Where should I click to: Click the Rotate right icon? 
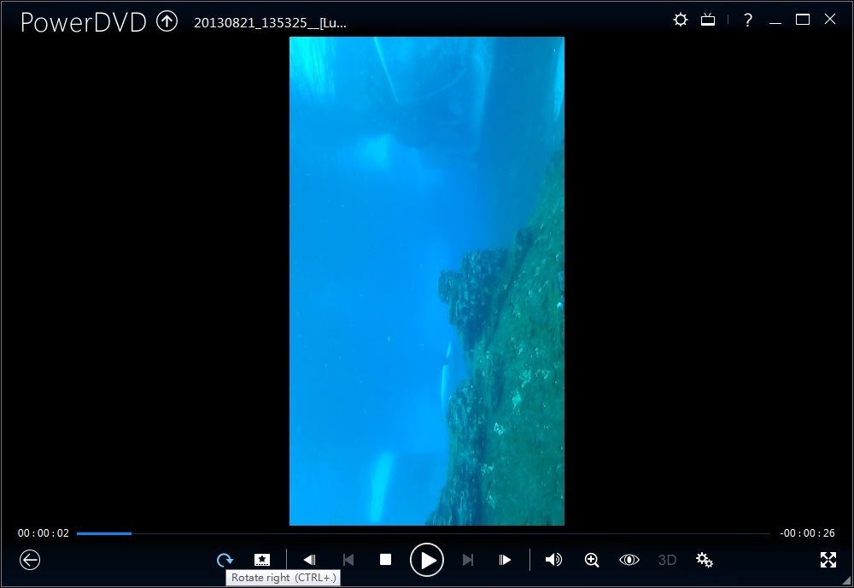(225, 560)
